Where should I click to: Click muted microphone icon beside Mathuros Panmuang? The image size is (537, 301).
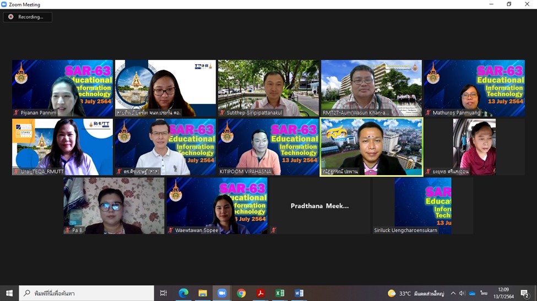click(x=428, y=113)
